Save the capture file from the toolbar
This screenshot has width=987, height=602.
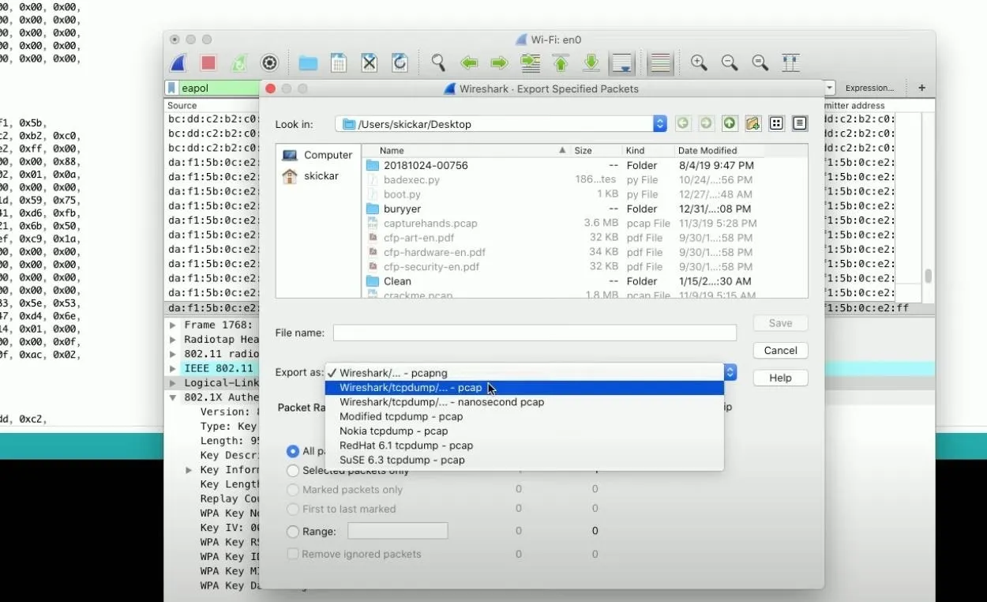pos(339,63)
